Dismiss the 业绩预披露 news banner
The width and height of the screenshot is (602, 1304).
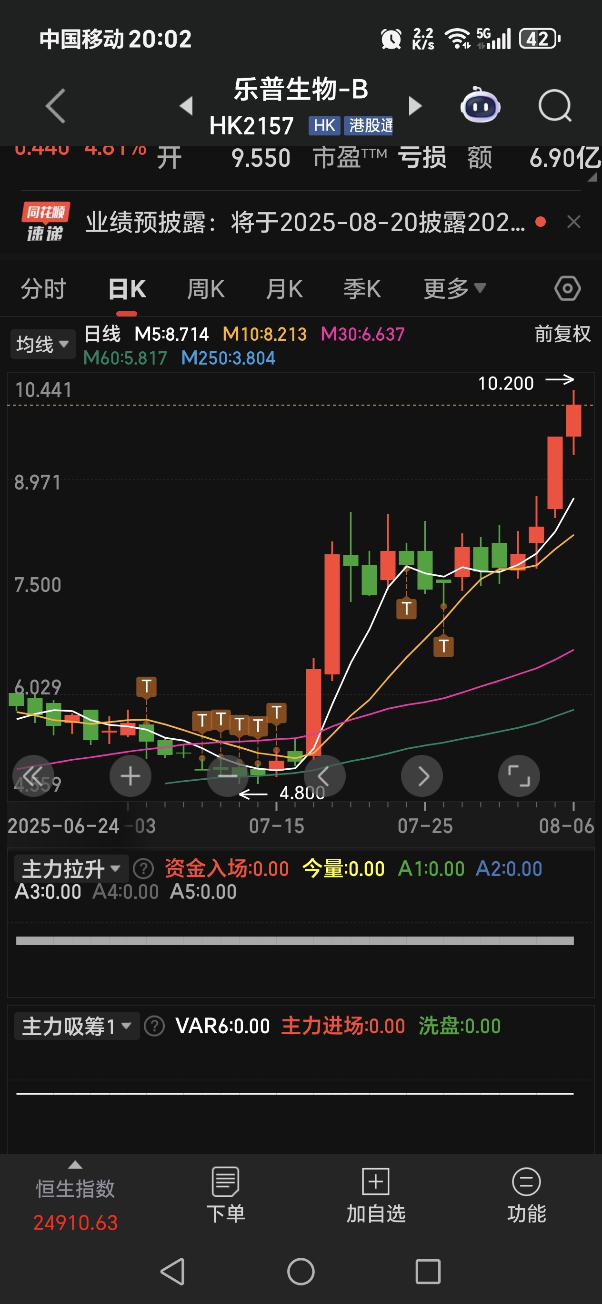pyautogui.click(x=574, y=222)
